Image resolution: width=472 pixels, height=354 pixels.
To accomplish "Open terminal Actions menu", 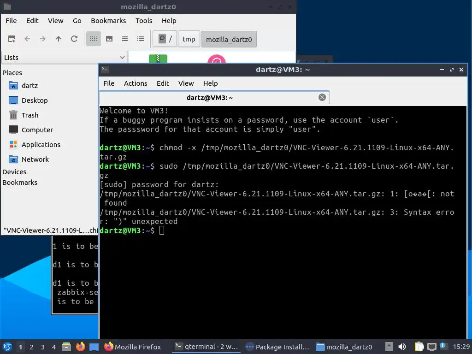I will 136,83.
